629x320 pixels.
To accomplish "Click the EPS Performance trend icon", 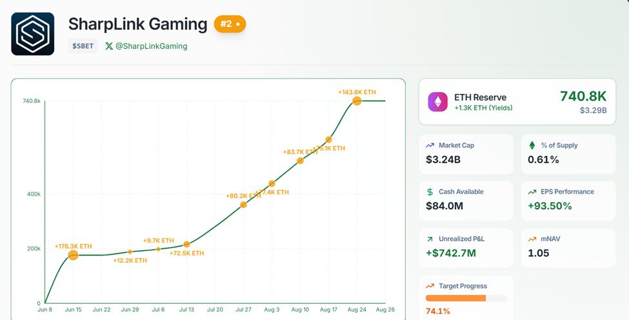I will [532, 192].
